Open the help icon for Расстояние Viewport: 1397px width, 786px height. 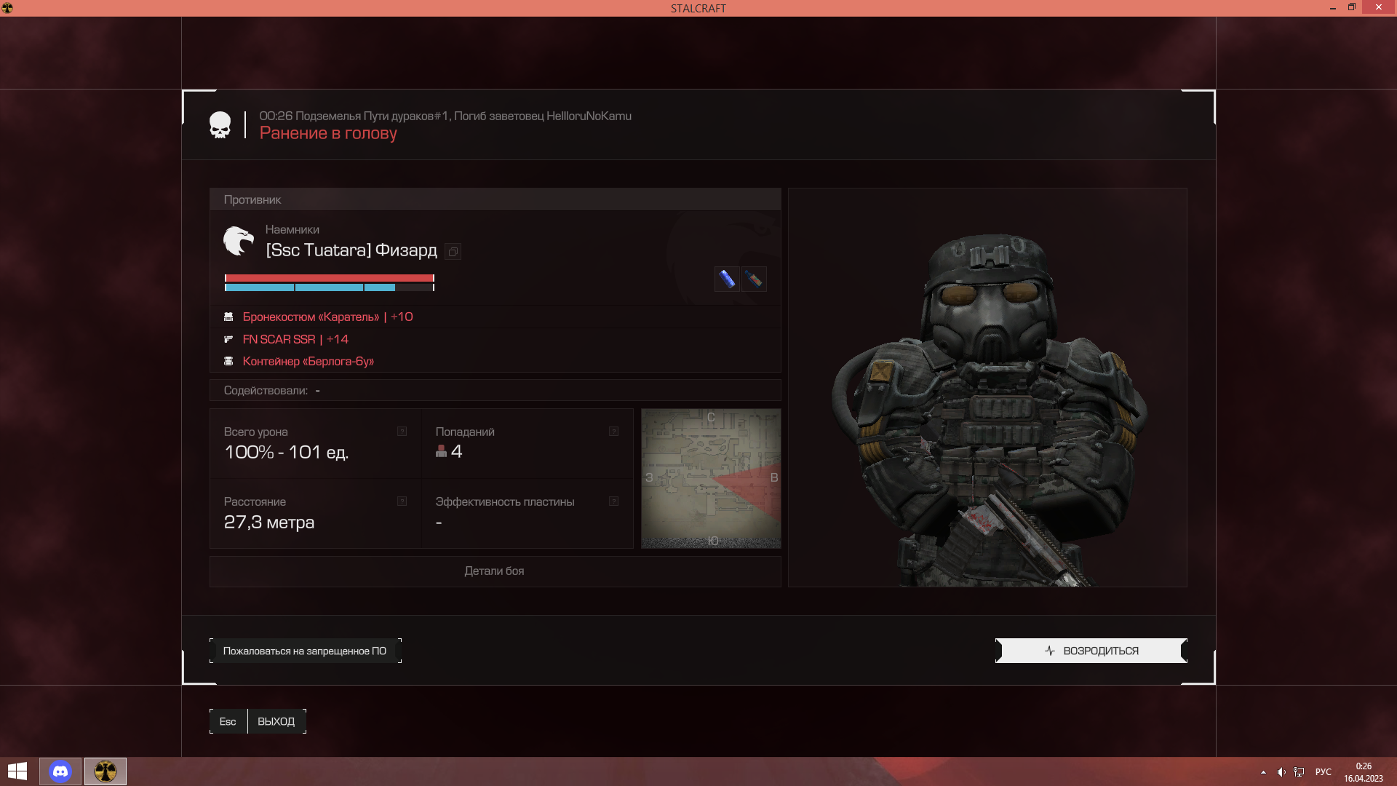pyautogui.click(x=402, y=501)
